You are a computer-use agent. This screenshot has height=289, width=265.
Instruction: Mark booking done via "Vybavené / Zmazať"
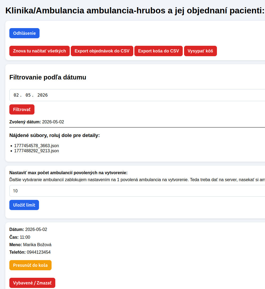[x=32, y=283]
